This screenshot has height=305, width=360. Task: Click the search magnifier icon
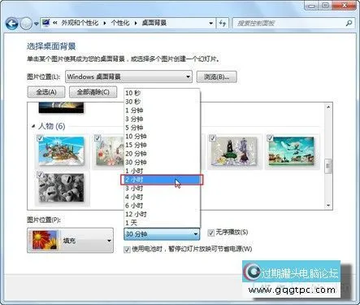click(349, 24)
